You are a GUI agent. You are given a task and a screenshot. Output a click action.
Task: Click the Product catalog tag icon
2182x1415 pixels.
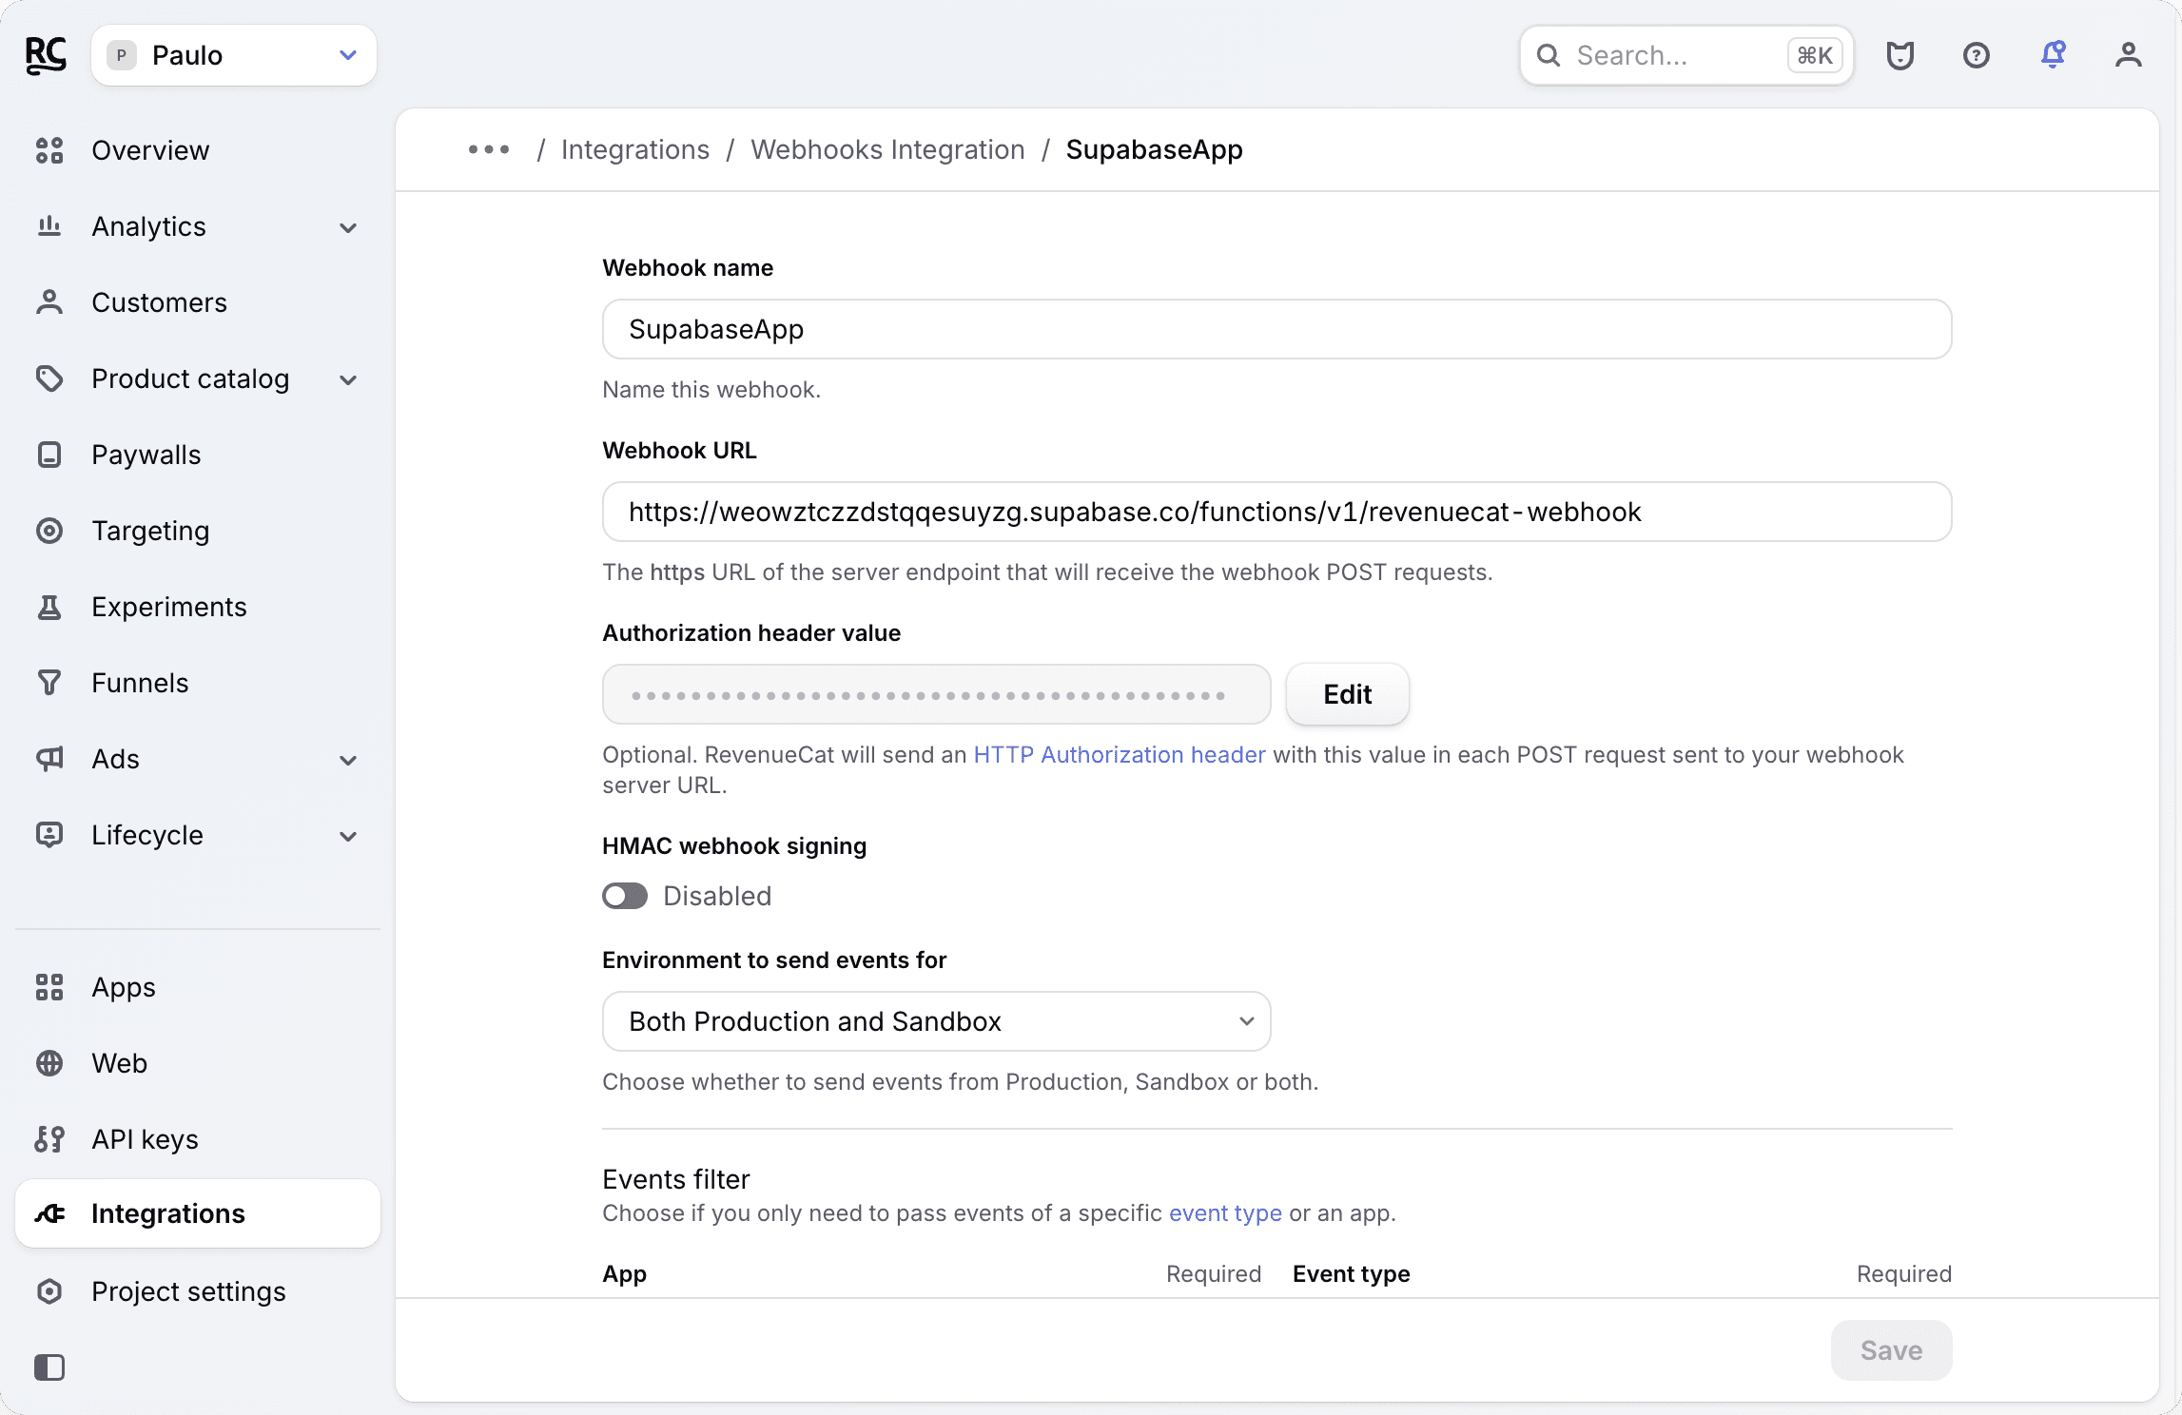[49, 378]
